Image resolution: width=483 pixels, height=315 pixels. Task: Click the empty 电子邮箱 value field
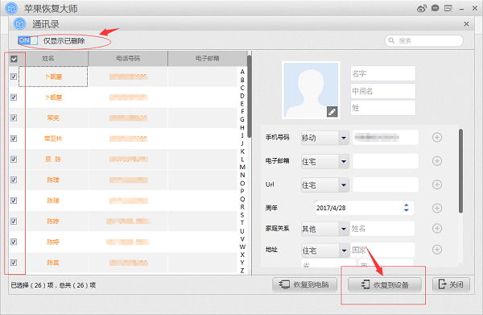pyautogui.click(x=386, y=161)
